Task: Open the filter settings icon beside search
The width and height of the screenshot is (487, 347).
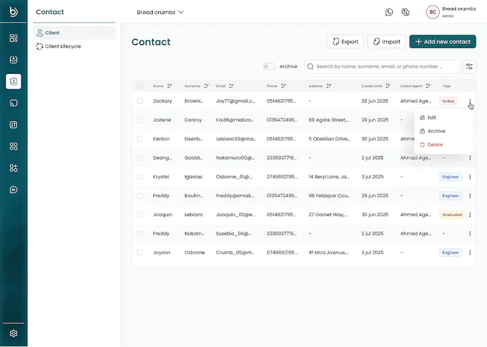Action: click(x=469, y=66)
